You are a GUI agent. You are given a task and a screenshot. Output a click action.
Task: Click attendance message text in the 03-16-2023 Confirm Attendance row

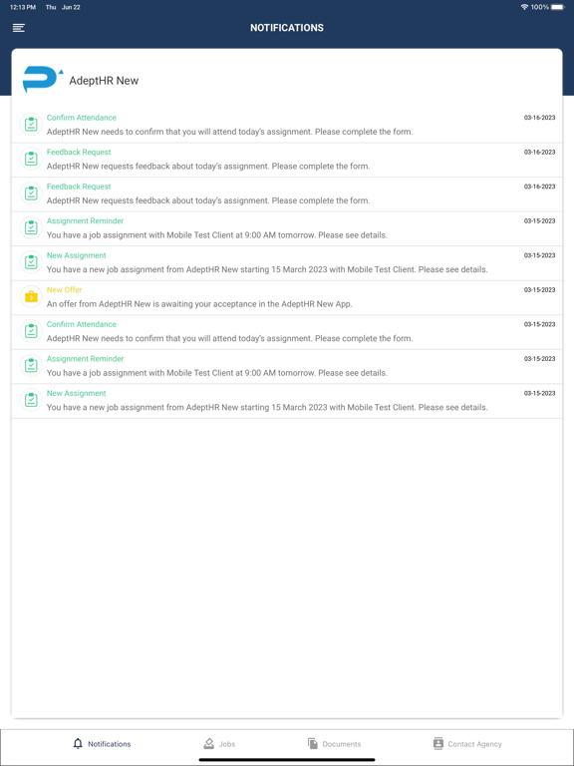230,132
